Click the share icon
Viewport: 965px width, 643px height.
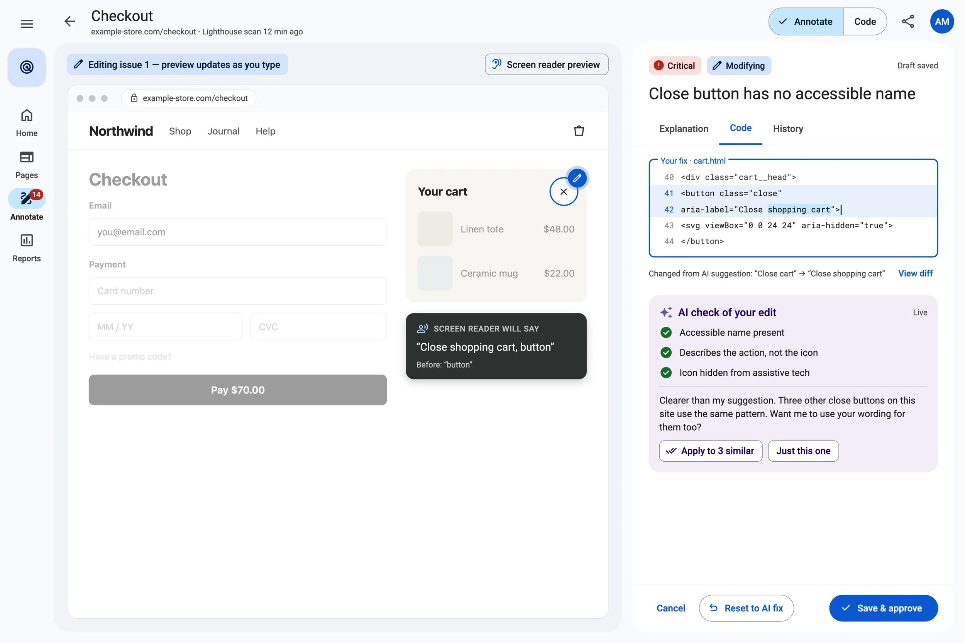(x=907, y=21)
